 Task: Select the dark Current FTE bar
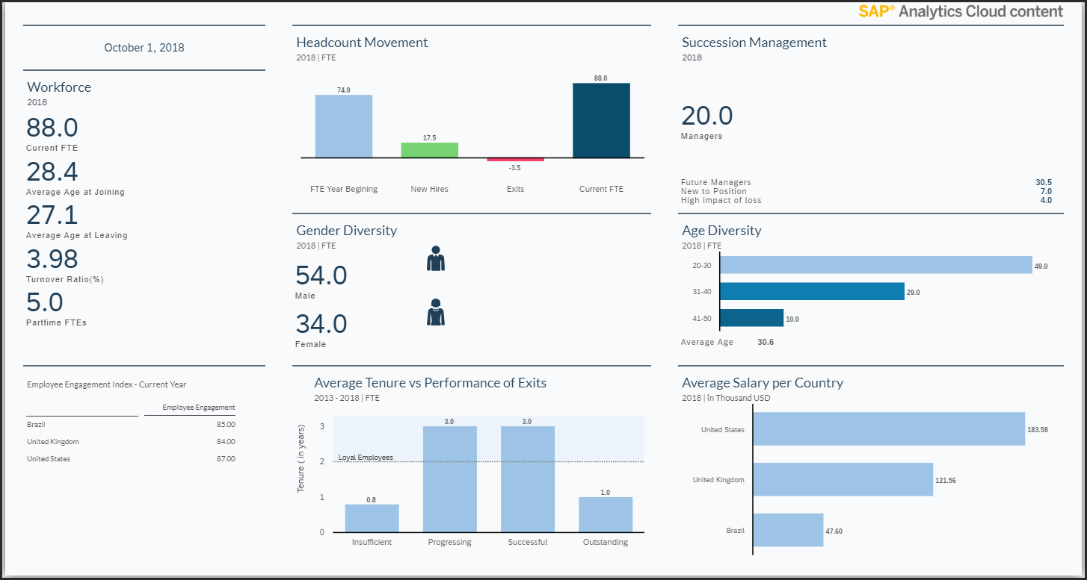coord(601,120)
